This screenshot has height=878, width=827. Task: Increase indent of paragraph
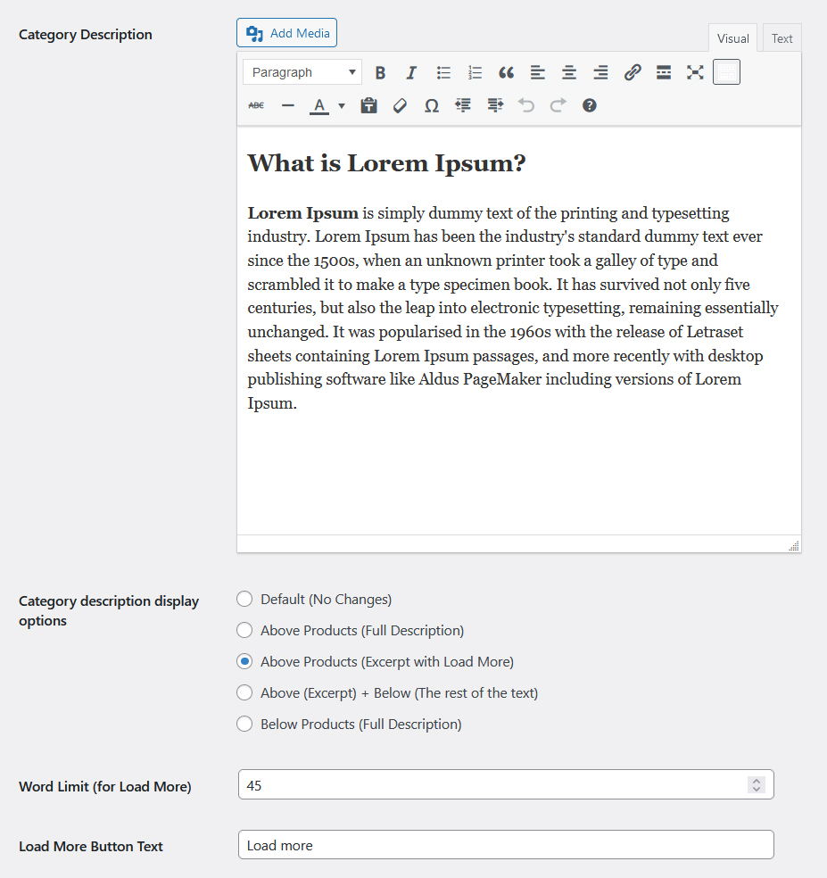[494, 105]
